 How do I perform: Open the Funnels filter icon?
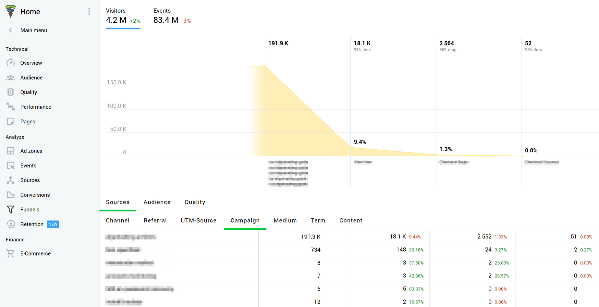[x=10, y=209]
